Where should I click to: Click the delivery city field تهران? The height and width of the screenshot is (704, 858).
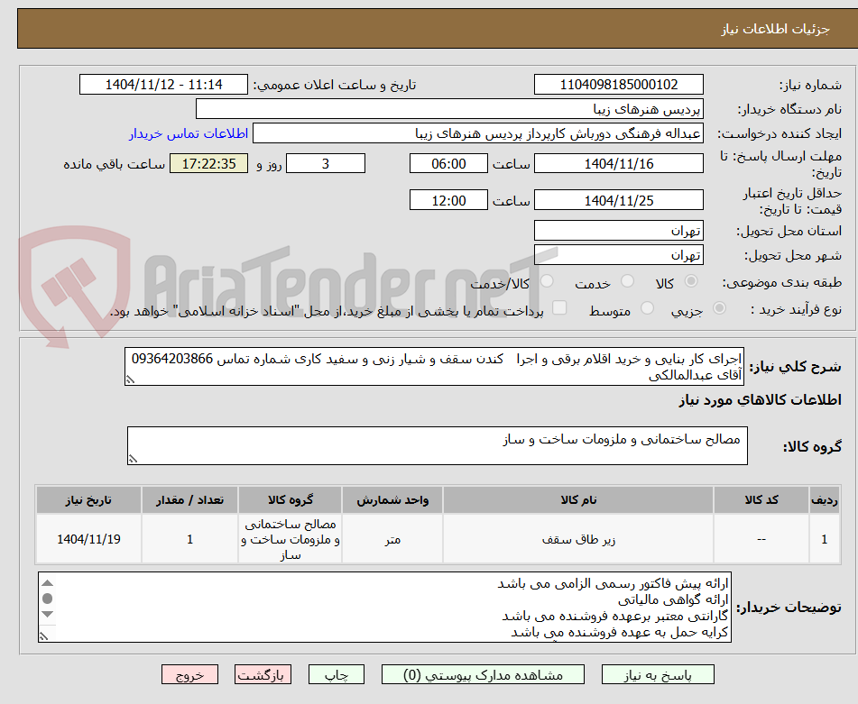618,255
